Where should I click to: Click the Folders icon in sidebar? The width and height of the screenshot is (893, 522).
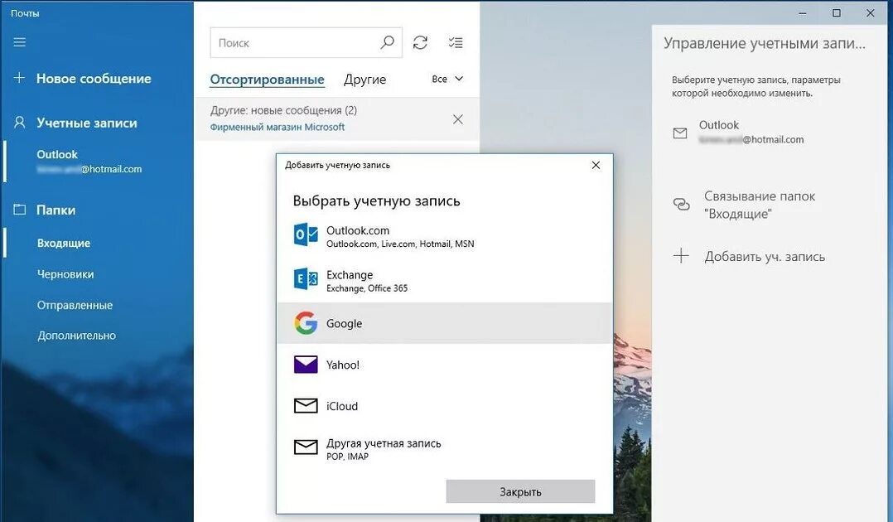19,210
